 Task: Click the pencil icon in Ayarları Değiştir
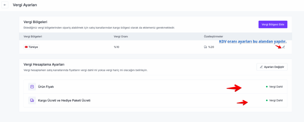pos(261,67)
